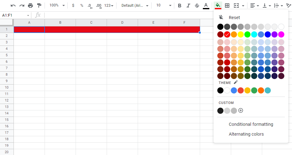
Task: Select the Paint format roller icon
Action: pos(39,6)
